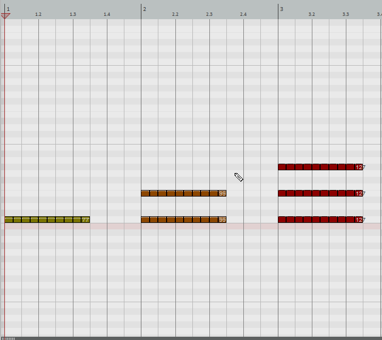Click bar 2 on the timeline ruler

(145, 9)
